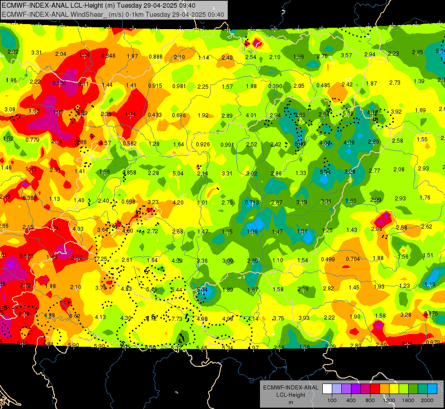Click the wind shear value 0.926
The image size is (445, 409).
click(x=203, y=145)
